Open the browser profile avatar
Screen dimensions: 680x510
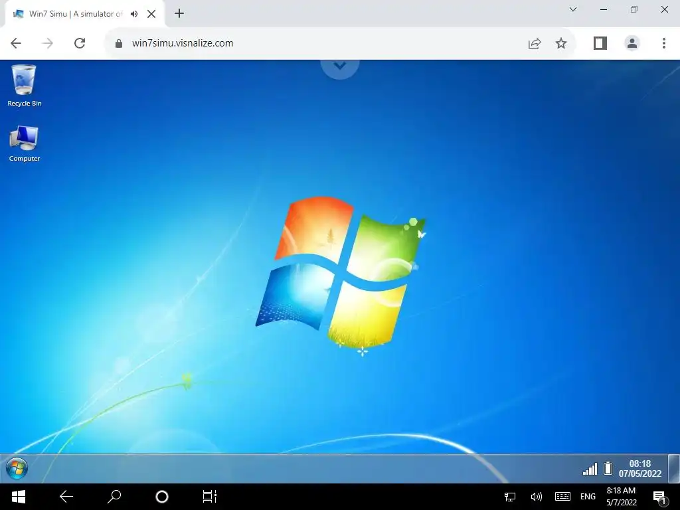coord(632,43)
